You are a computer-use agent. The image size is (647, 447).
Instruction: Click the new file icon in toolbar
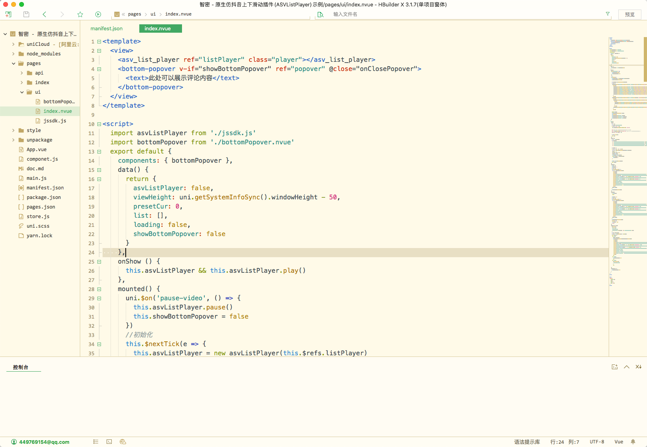8,14
